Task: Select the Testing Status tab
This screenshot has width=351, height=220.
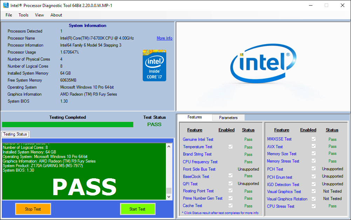Action: pos(15,134)
